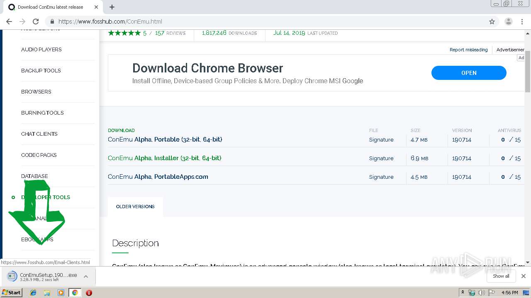
Task: Open Audio Players category
Action: [41, 49]
